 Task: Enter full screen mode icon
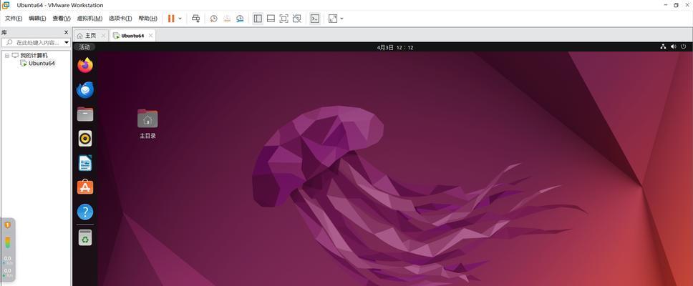[283, 19]
